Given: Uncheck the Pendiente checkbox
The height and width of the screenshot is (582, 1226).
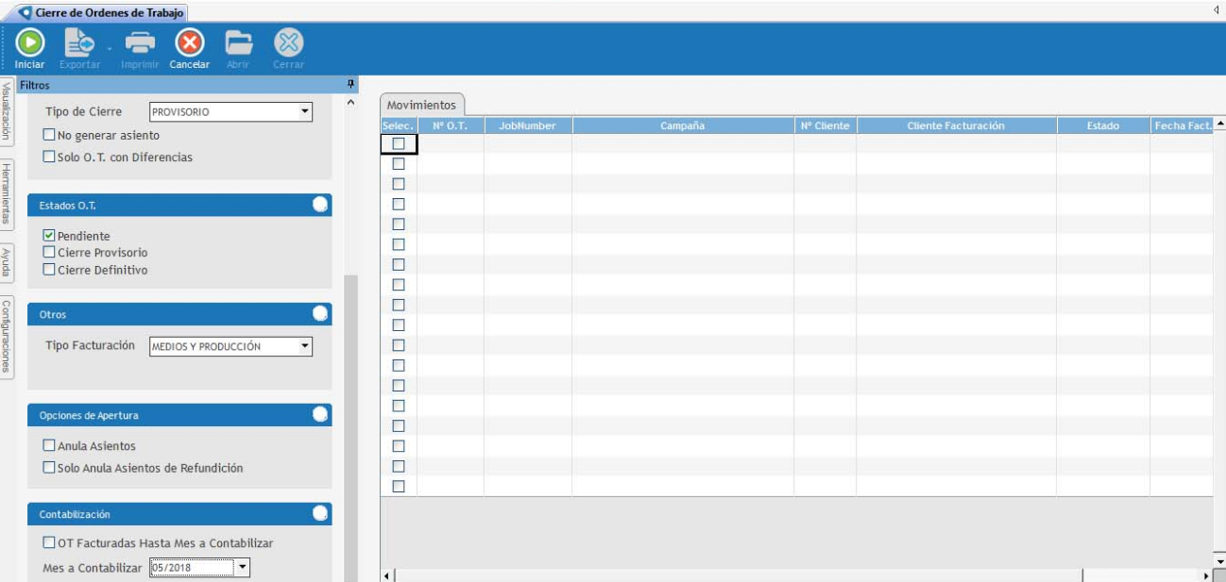Looking at the screenshot, I should (49, 236).
